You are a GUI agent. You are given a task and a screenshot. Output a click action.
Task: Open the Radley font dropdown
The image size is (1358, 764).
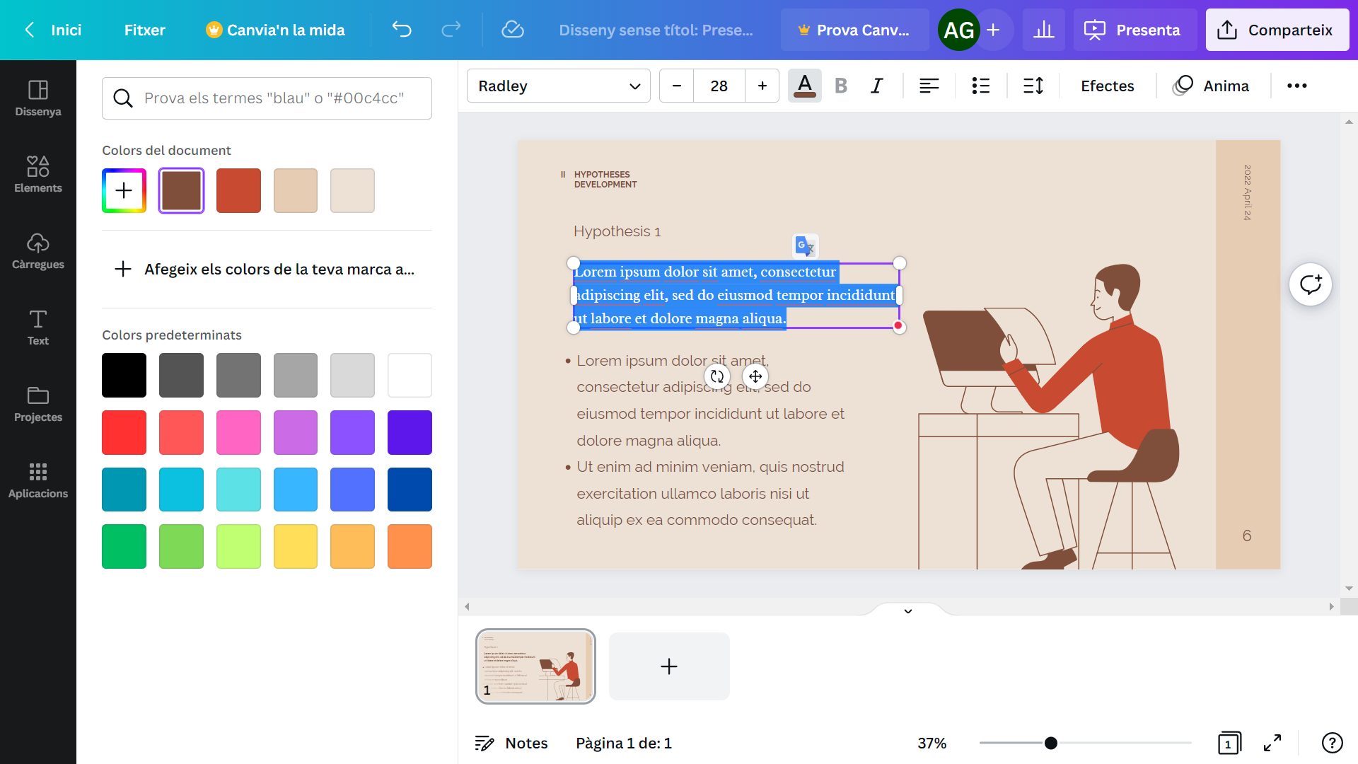[558, 86]
